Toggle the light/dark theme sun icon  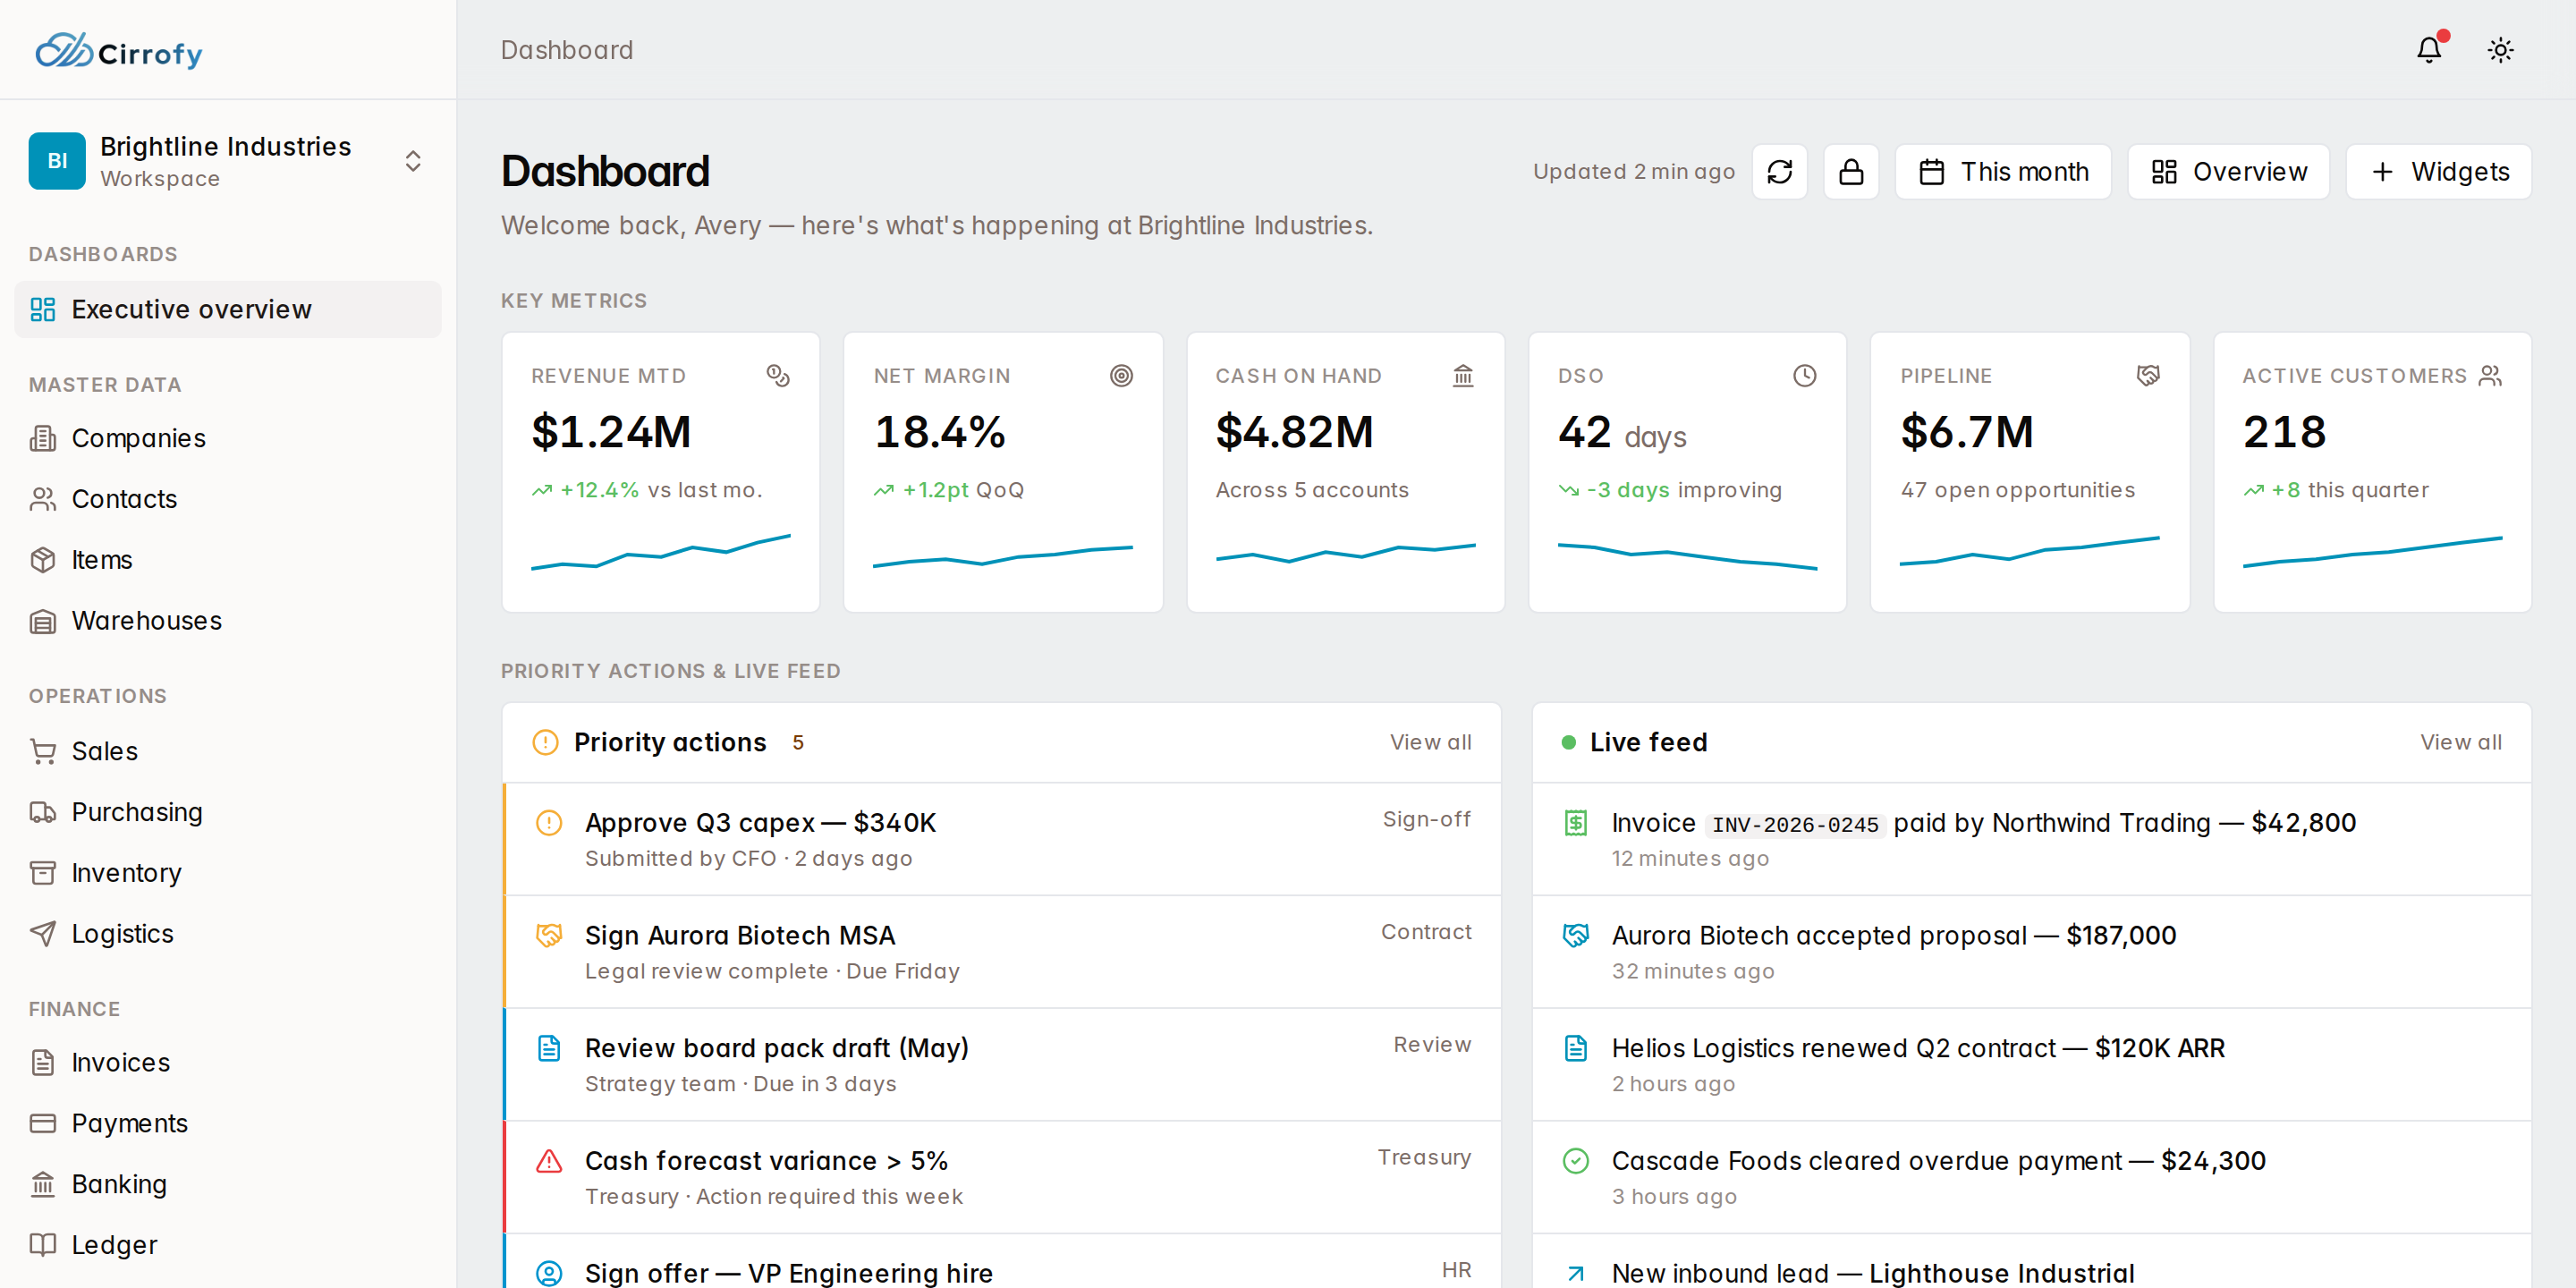2500,50
